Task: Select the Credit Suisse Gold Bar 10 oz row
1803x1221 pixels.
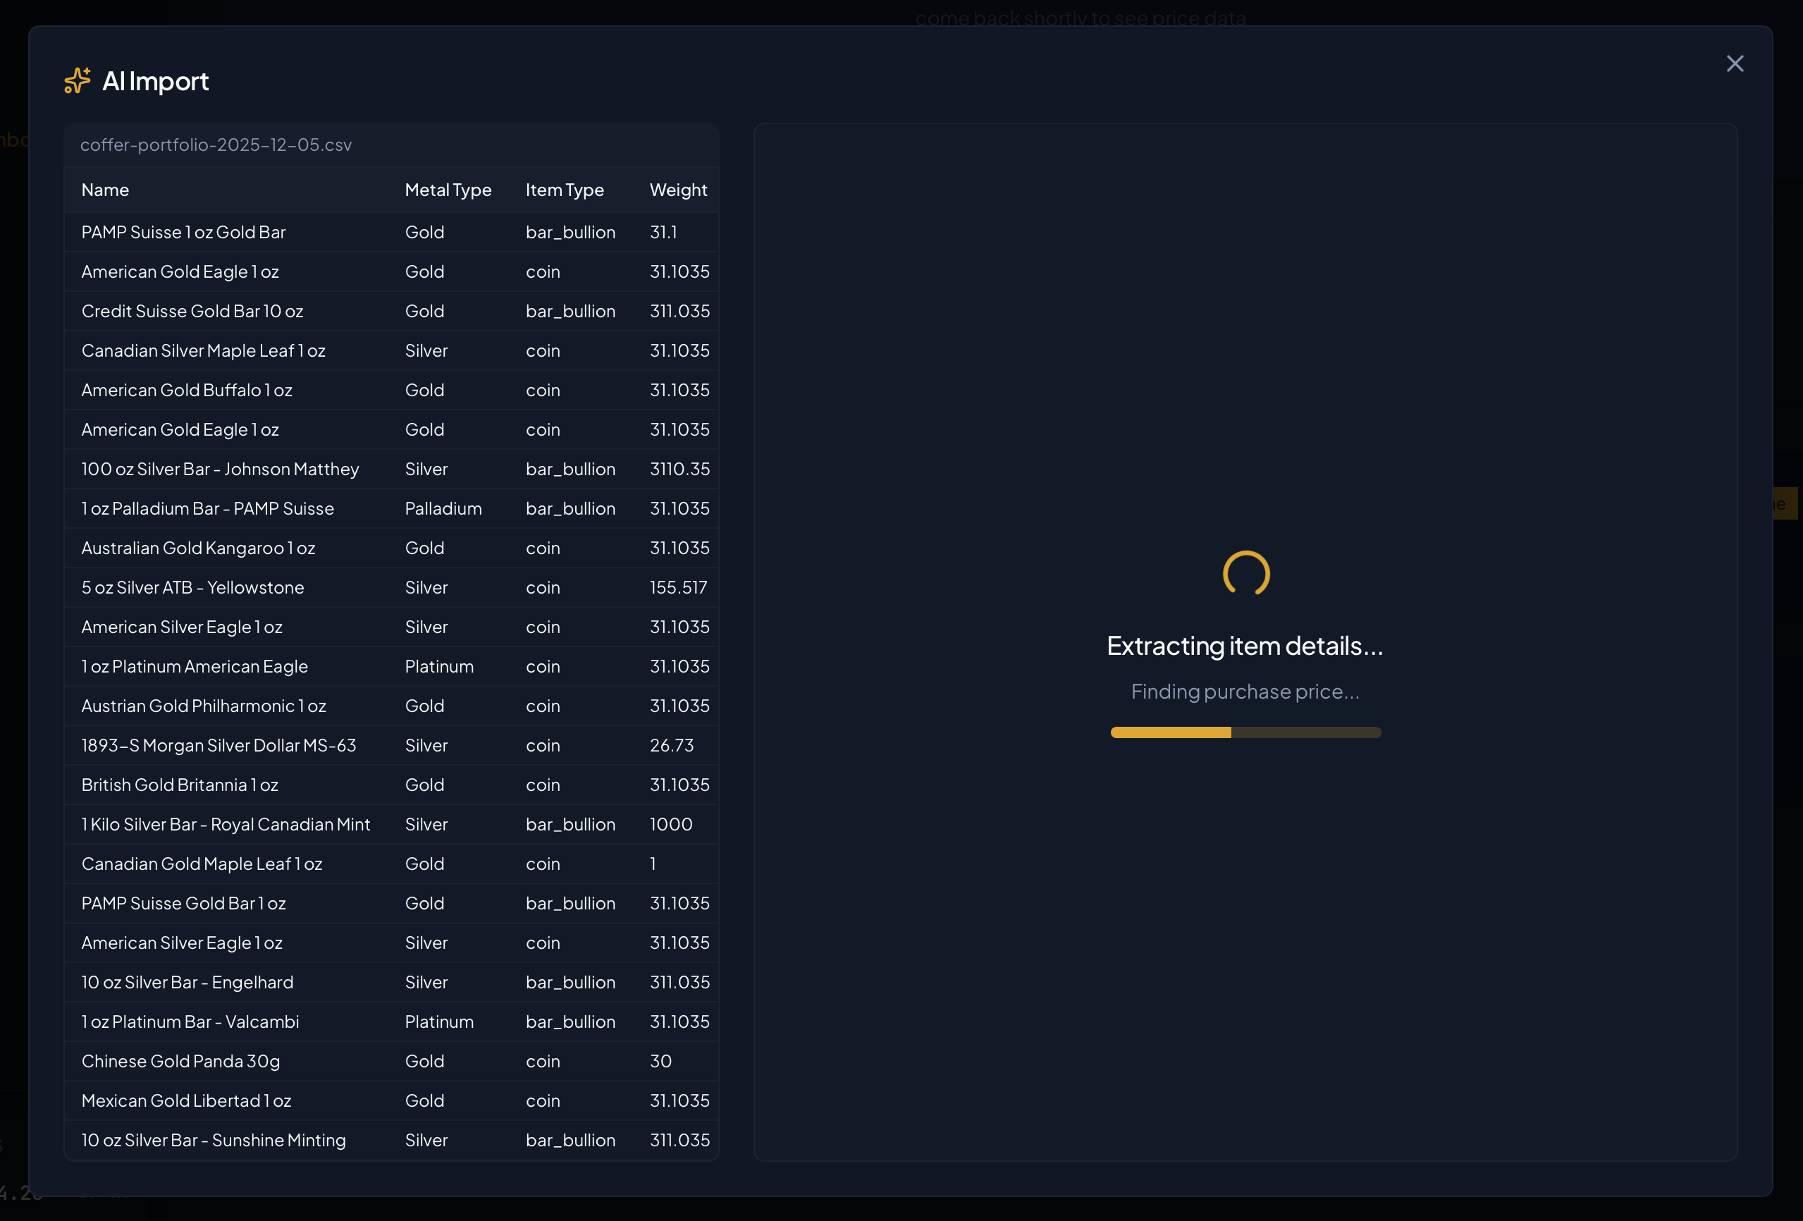Action: click(x=310, y=311)
